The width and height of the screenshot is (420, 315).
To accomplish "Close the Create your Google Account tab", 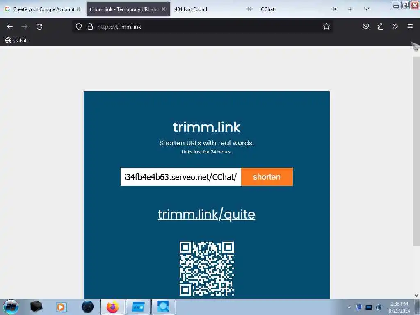I will [x=78, y=9].
